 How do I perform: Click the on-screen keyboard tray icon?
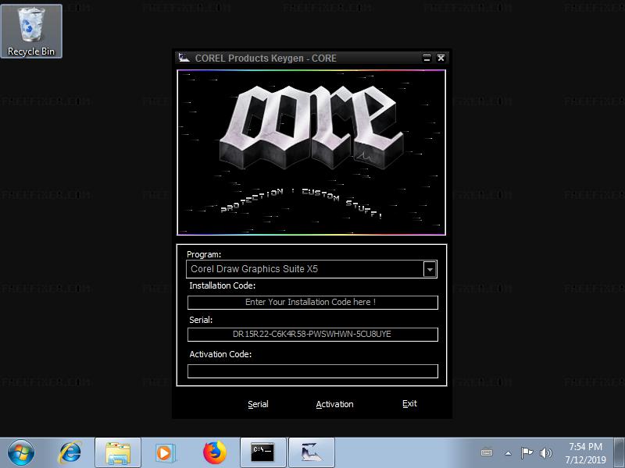(487, 453)
